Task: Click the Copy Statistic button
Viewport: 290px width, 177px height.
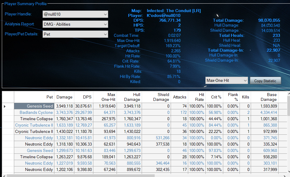Action: (x=265, y=81)
